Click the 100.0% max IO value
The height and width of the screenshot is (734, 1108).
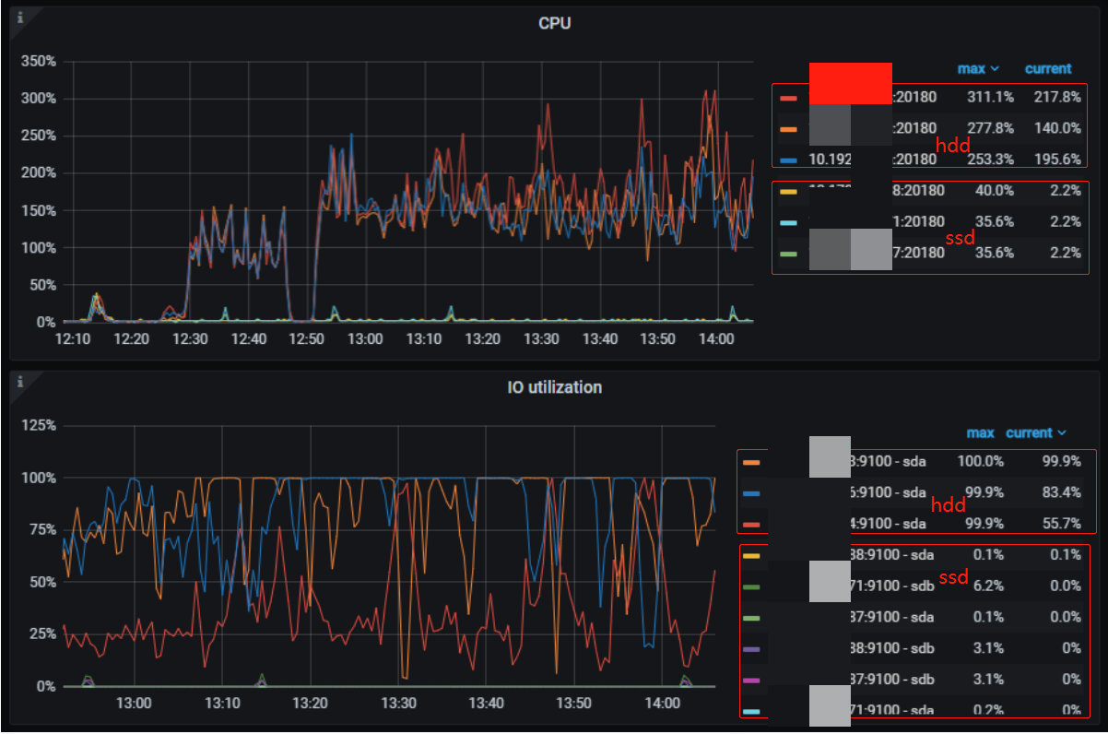click(980, 461)
